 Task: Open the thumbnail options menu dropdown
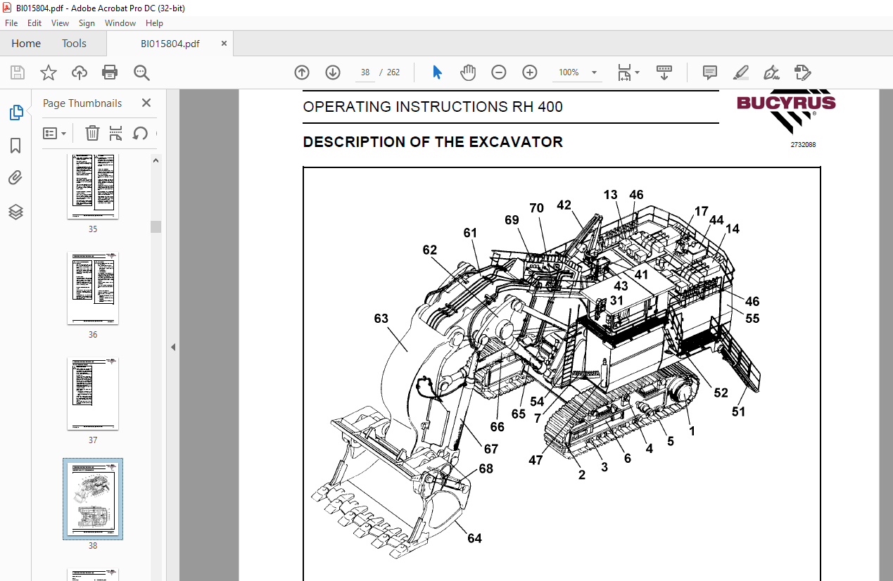(x=54, y=133)
